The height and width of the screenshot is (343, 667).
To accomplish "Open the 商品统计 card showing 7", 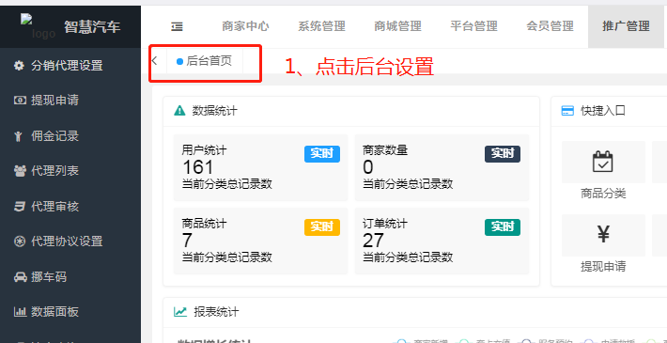I will (x=261, y=241).
